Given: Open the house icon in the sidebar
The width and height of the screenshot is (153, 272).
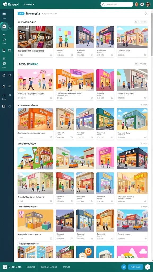Looking at the screenshot, I should [4, 86].
